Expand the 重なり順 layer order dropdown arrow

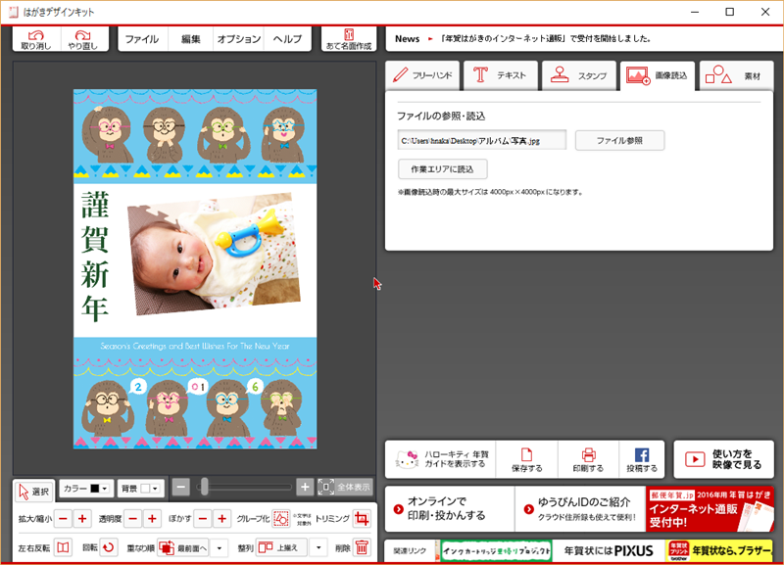click(220, 547)
